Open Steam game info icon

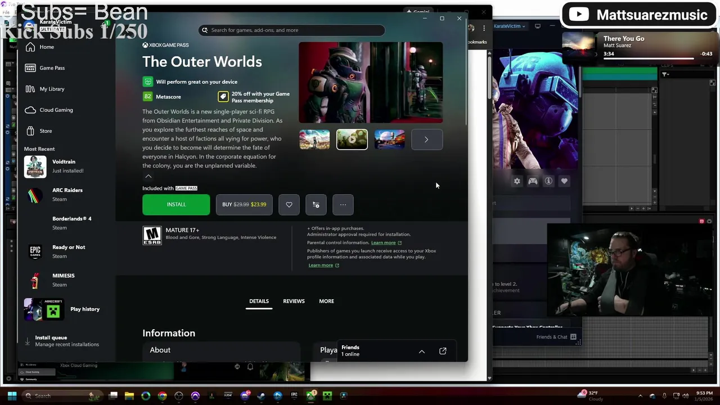[x=548, y=181]
